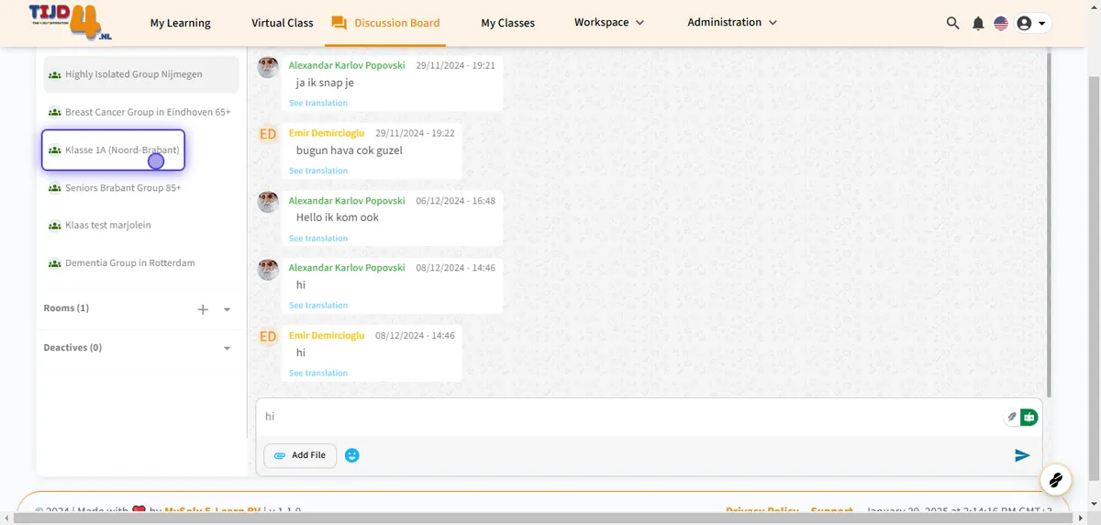Toggle the feather writing mode icon
The image size is (1101, 525).
point(1013,417)
